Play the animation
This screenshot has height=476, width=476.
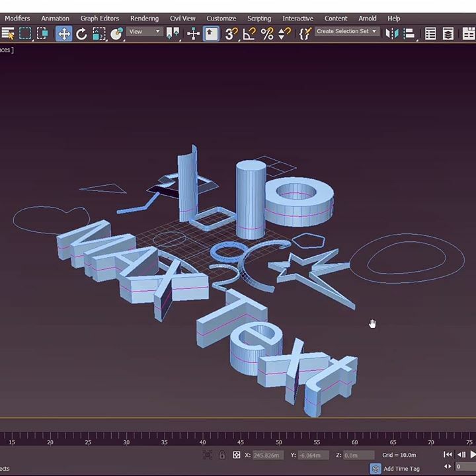[473, 454]
